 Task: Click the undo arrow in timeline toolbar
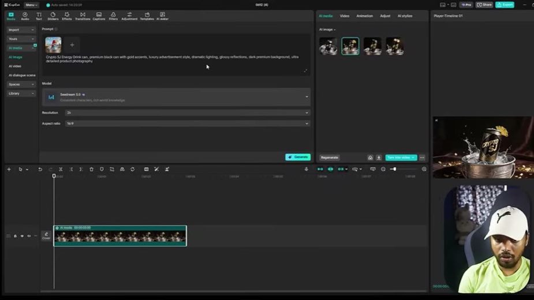tap(40, 169)
